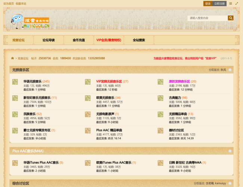The image size is (243, 187).
Task: Click forum icon beside 爵士无损专辑发布区
Action: 15,131
